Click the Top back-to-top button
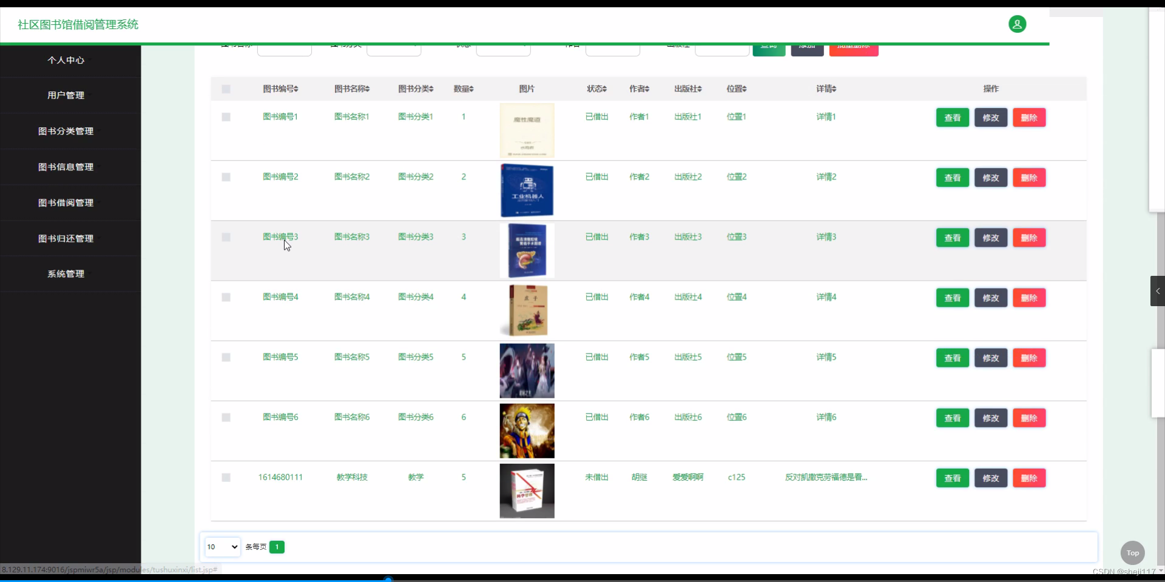1165x582 pixels. (1132, 553)
